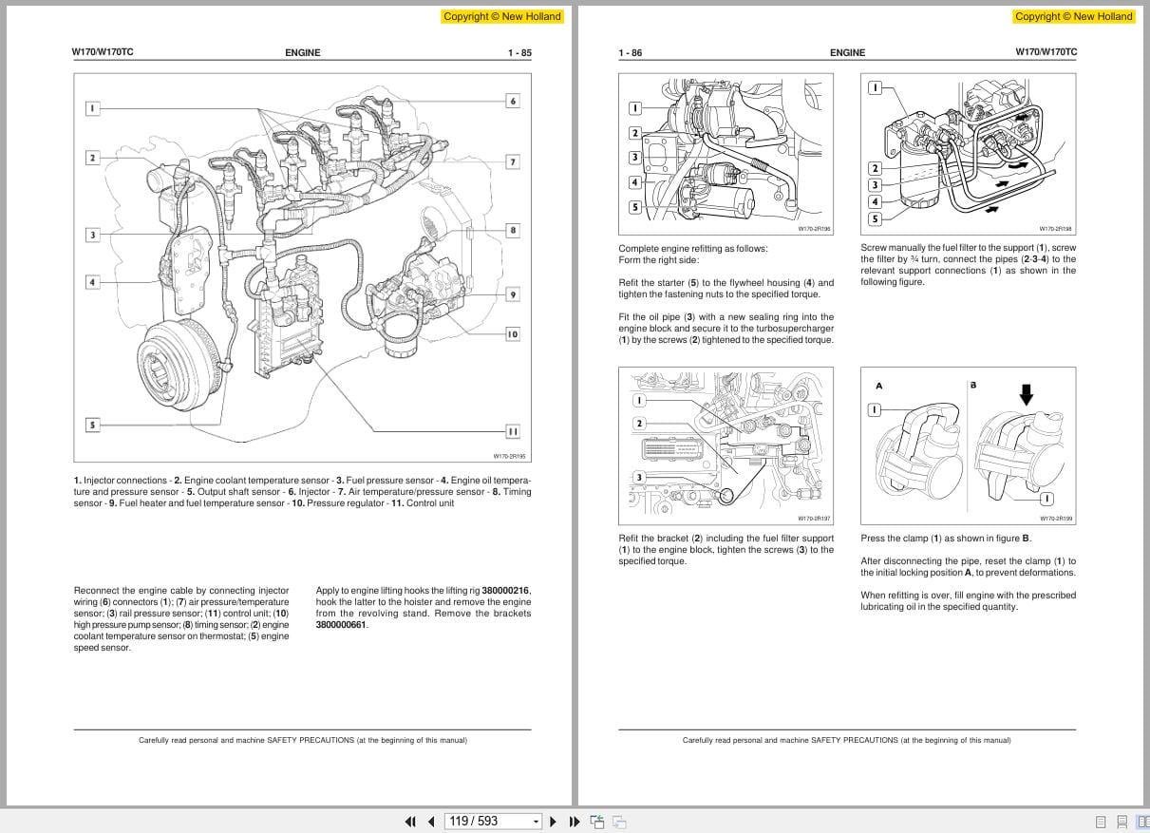Screen dimensions: 1150x833
Task: Click the add favorite icon
Action: click(598, 820)
